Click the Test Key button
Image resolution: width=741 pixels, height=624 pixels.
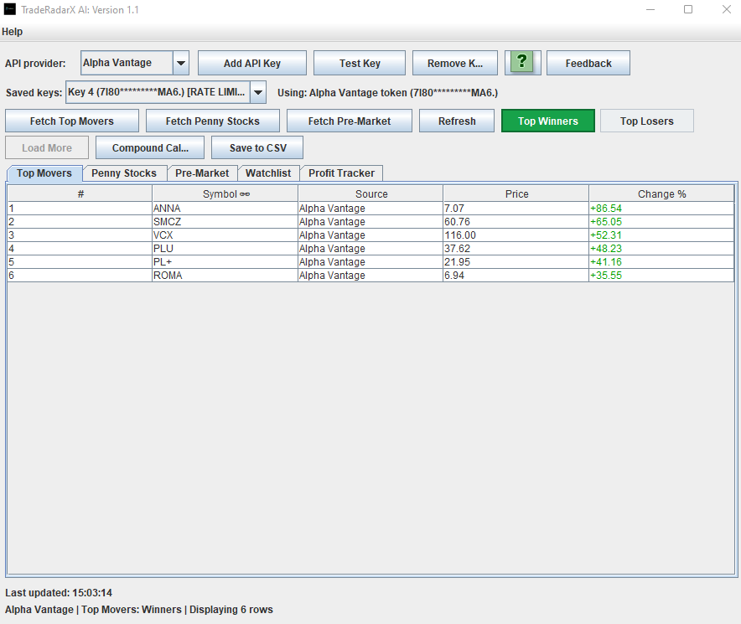point(359,63)
